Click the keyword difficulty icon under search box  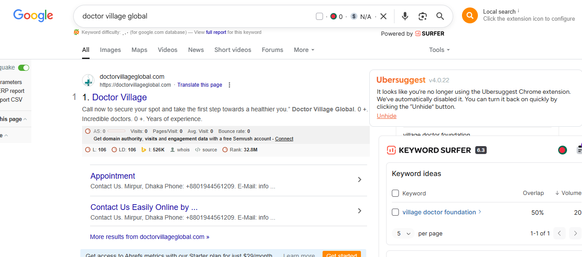76,32
